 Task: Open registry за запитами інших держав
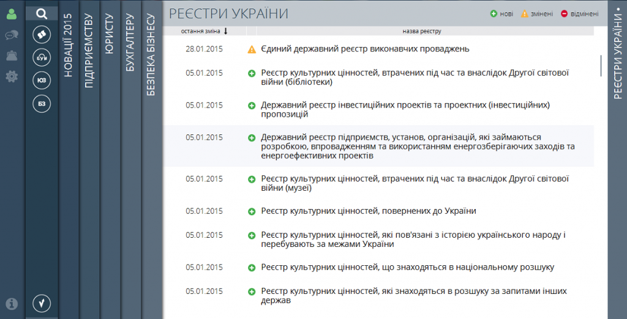(x=414, y=296)
